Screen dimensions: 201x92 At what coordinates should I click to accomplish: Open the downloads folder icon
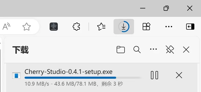click(x=121, y=50)
